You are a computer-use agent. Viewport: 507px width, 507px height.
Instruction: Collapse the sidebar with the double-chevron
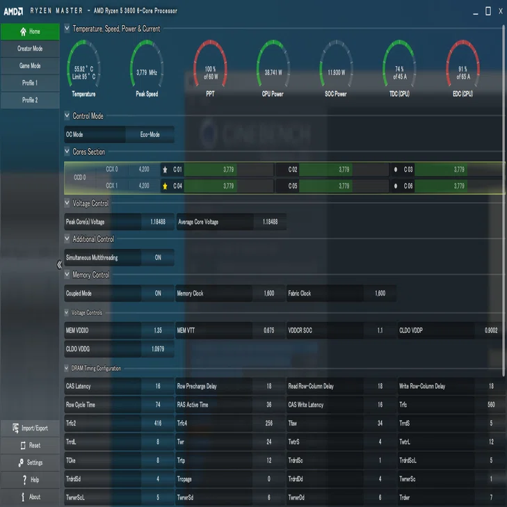[60, 265]
